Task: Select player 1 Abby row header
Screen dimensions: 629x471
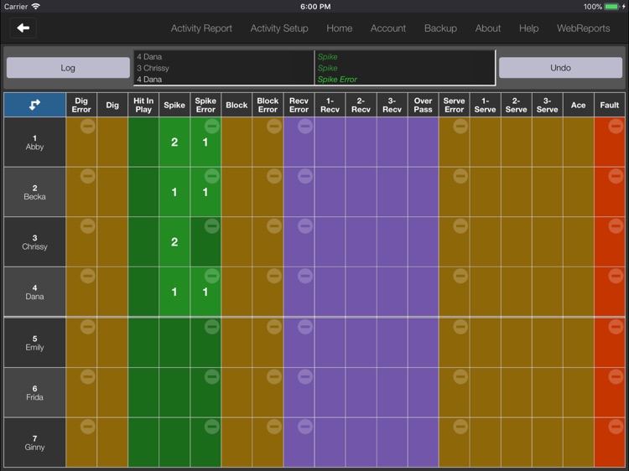Action: (x=35, y=142)
